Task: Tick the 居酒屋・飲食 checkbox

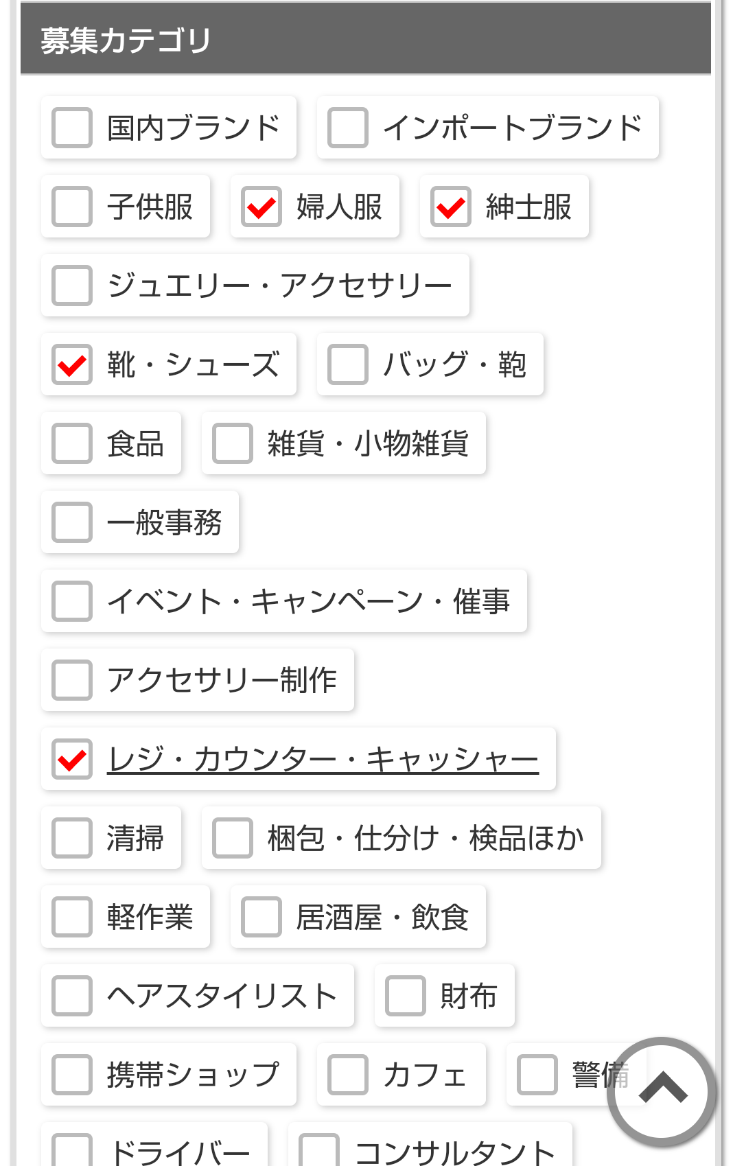Action: pos(261,917)
